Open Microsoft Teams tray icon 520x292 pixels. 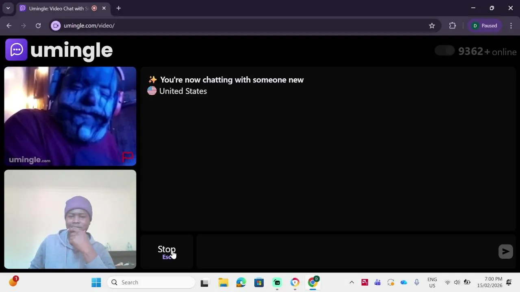(x=378, y=282)
